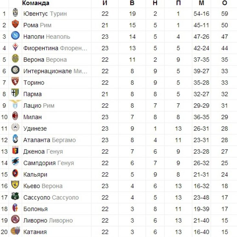Viewport: 237px width, 237px height.
Task: Click the Milan club crest icon
Action: pyautogui.click(x=15, y=116)
